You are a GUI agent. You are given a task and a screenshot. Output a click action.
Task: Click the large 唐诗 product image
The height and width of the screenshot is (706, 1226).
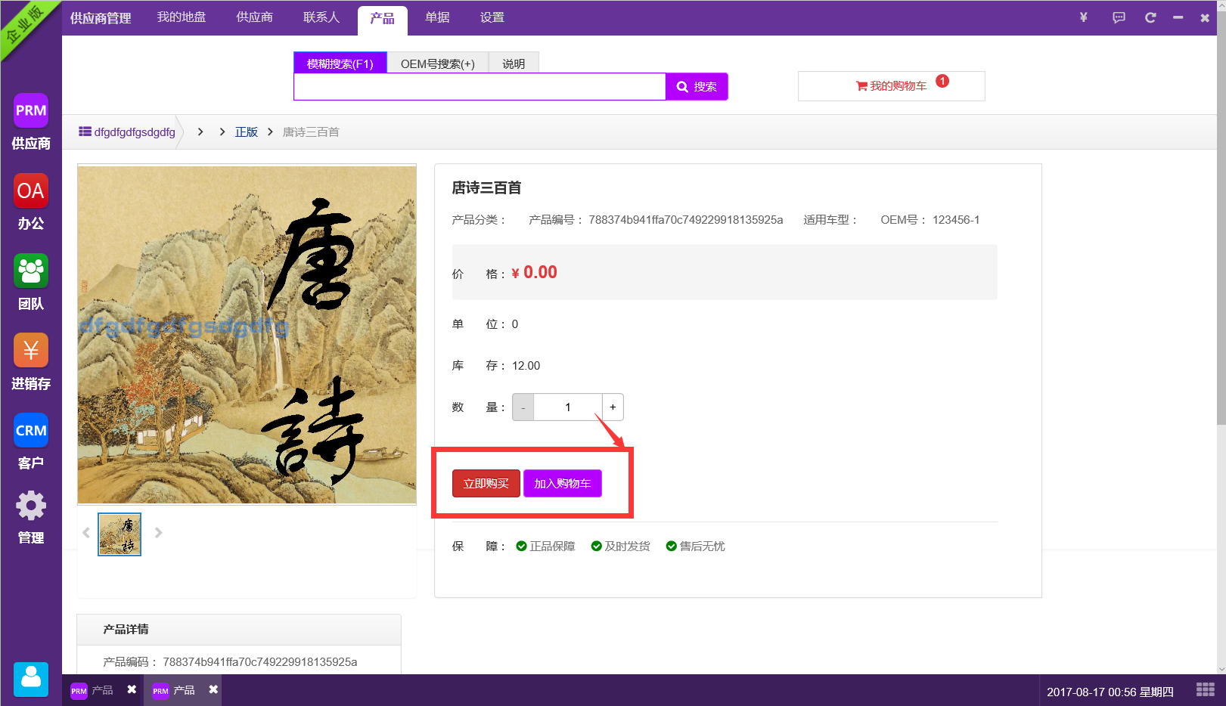[x=247, y=335]
